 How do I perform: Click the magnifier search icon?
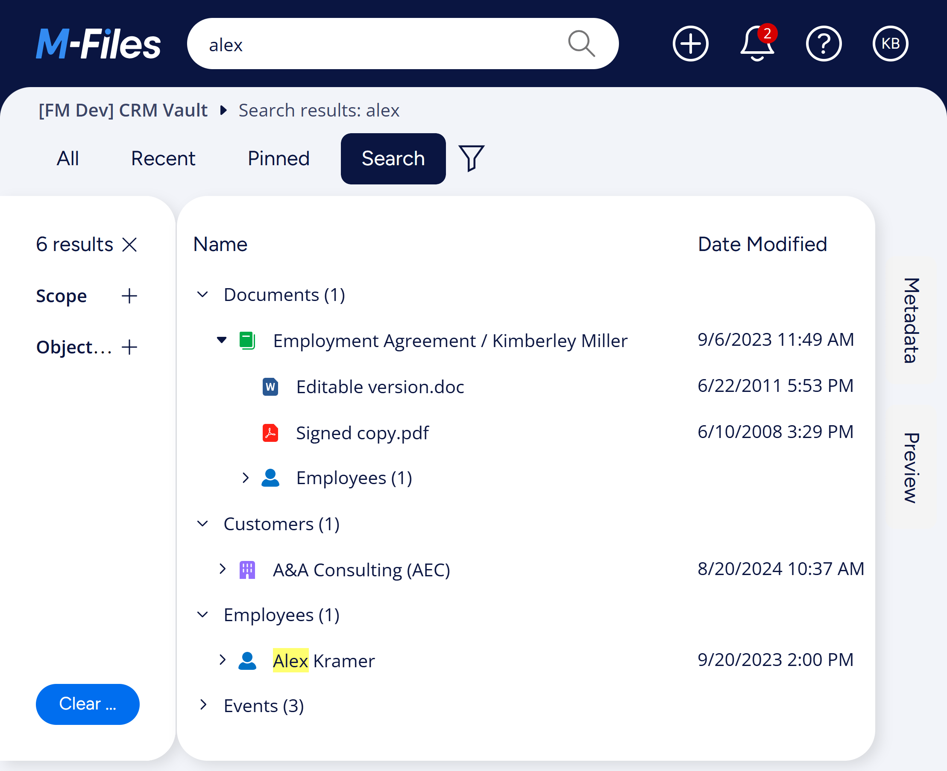[x=581, y=44]
